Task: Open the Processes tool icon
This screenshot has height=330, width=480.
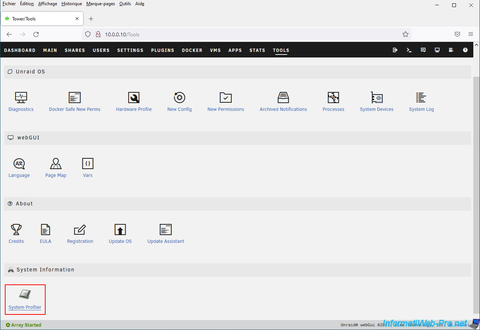Action: coord(333,98)
